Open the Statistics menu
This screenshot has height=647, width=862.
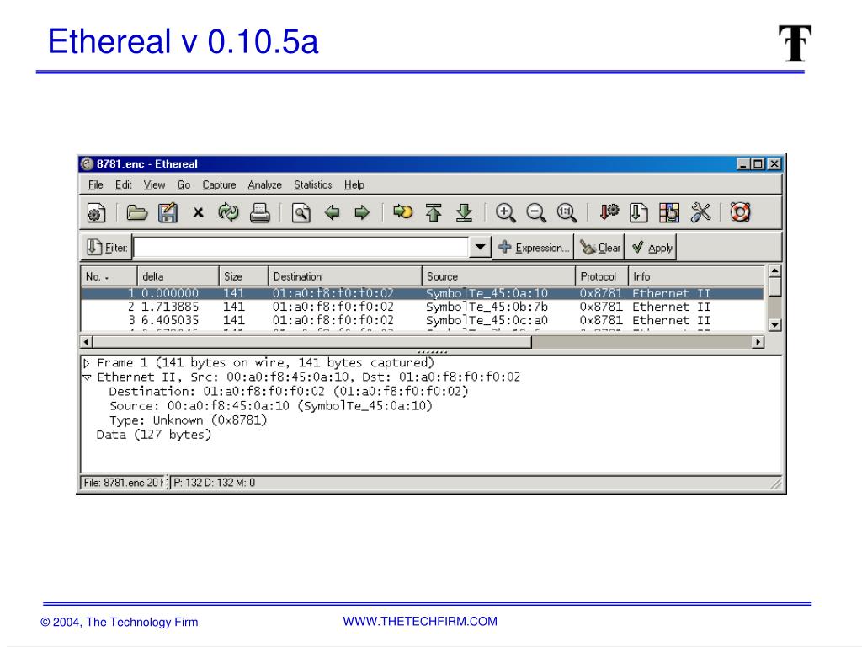tap(313, 184)
